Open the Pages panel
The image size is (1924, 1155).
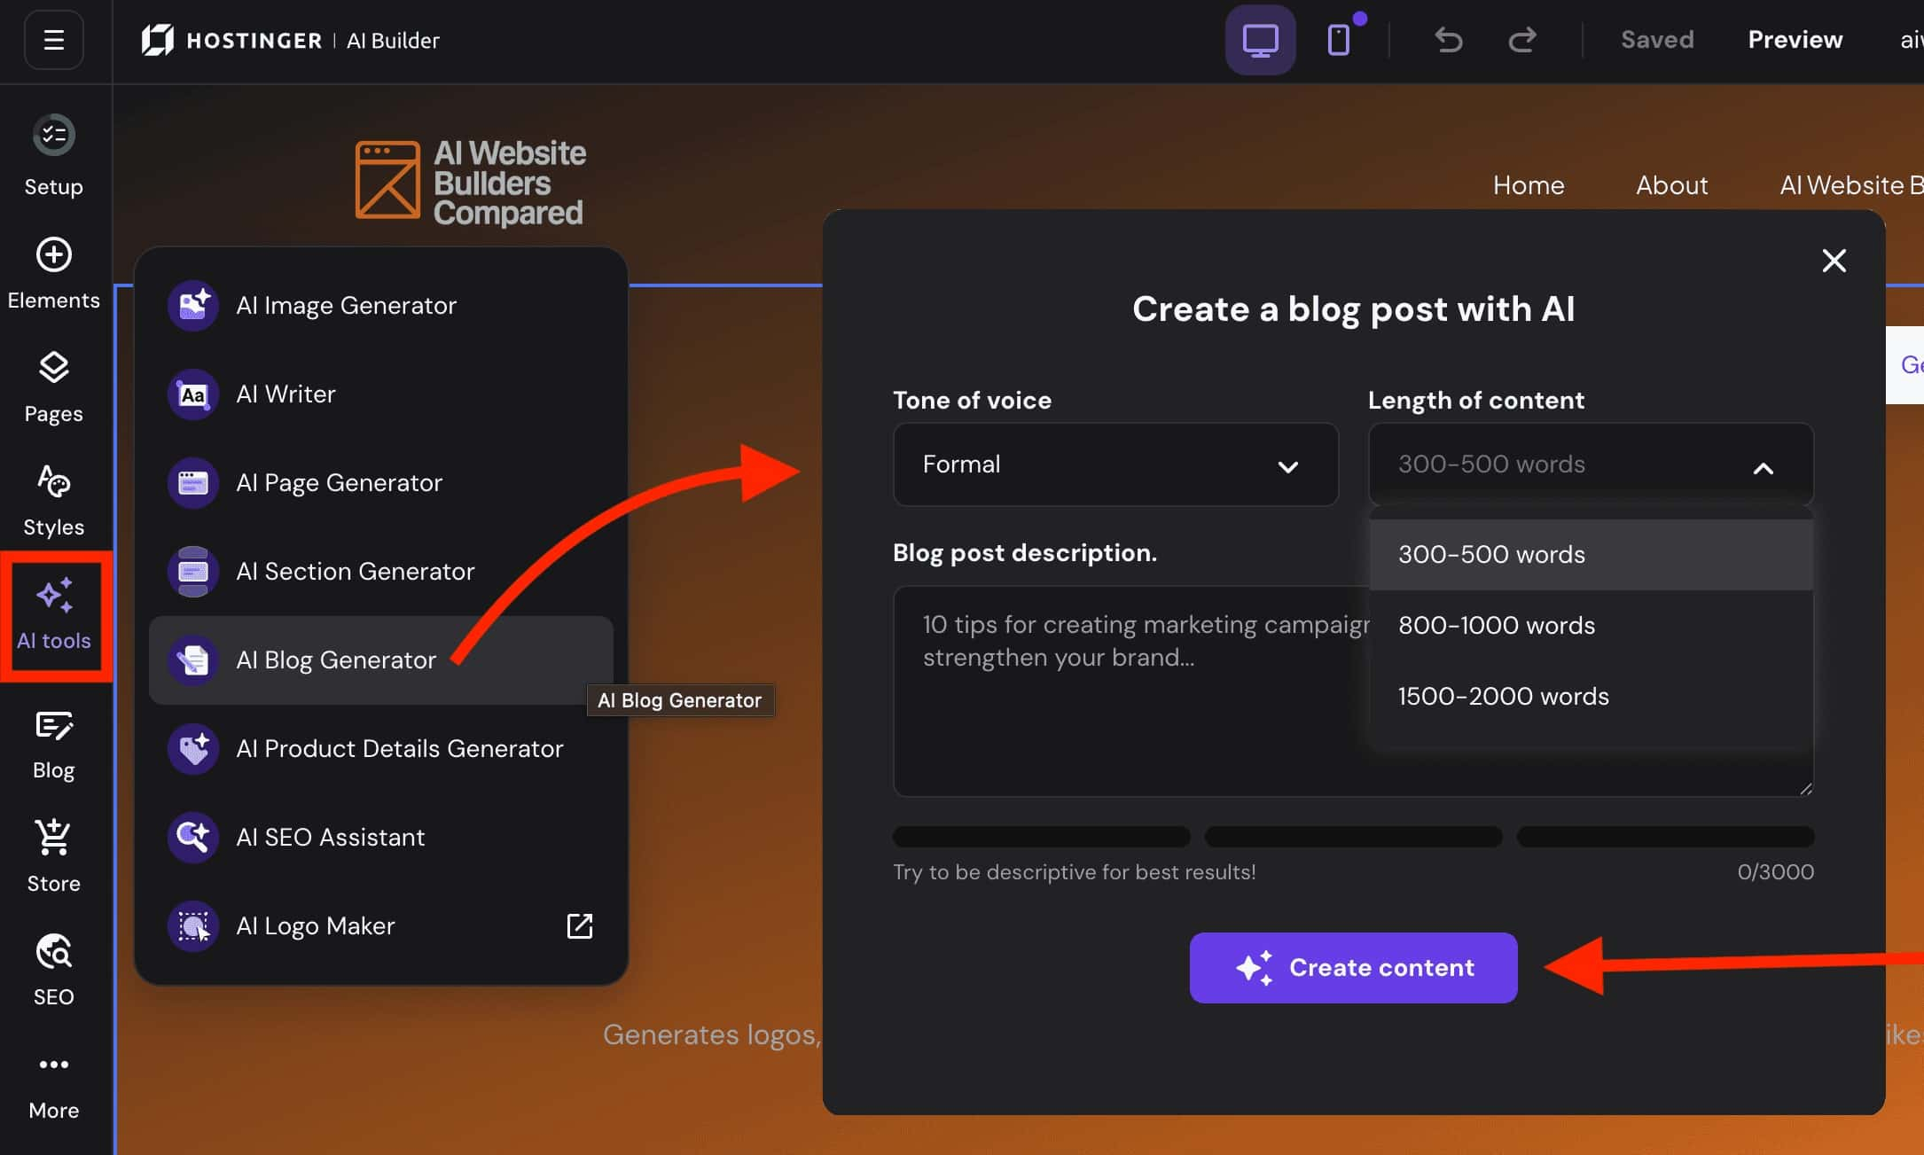pos(53,386)
